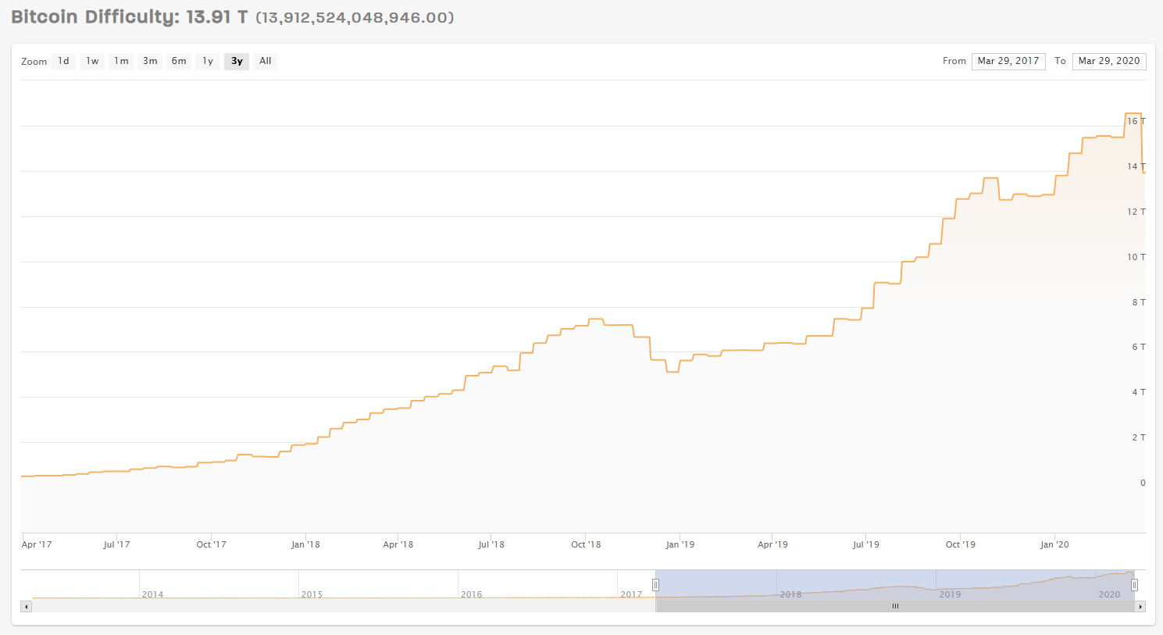Click the left navigator range handle
Screen dimensions: 1163x635
pyautogui.click(x=655, y=585)
